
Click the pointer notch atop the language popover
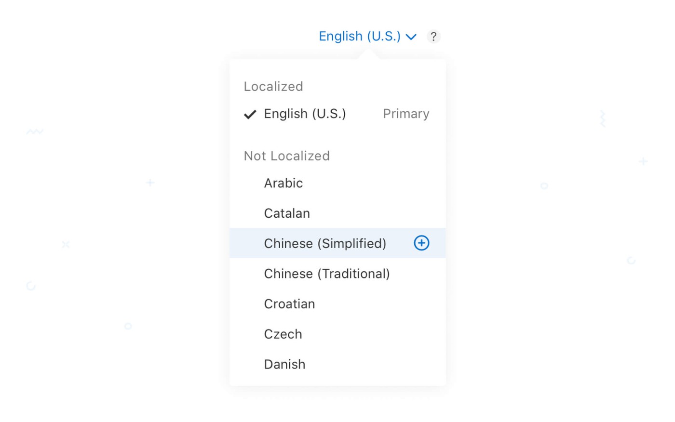(x=368, y=55)
